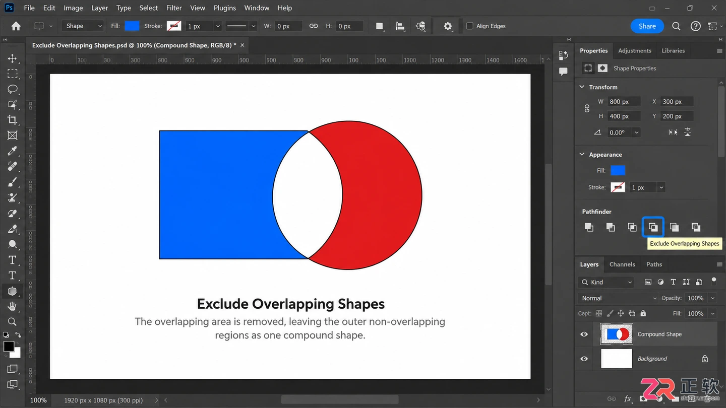Open the Help question mark icon
Viewport: 726px width, 408px height.
695,26
